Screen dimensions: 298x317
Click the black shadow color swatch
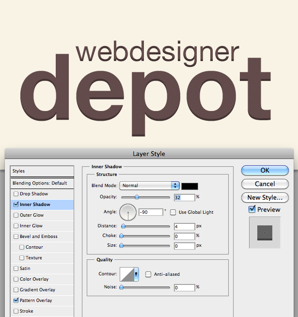click(x=189, y=186)
